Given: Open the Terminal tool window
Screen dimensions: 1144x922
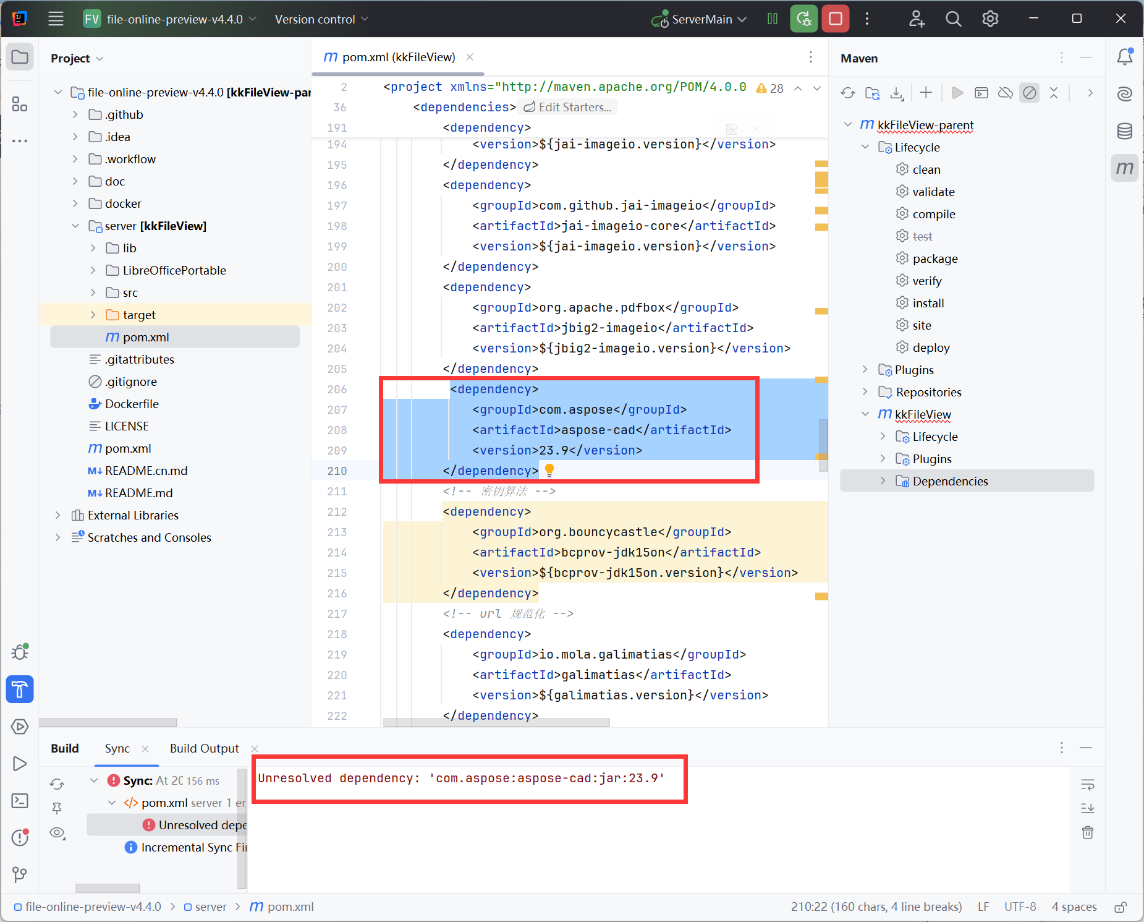Looking at the screenshot, I should tap(20, 801).
